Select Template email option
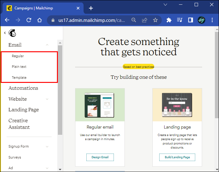Screen dimensions: 219x172 tap(19, 78)
